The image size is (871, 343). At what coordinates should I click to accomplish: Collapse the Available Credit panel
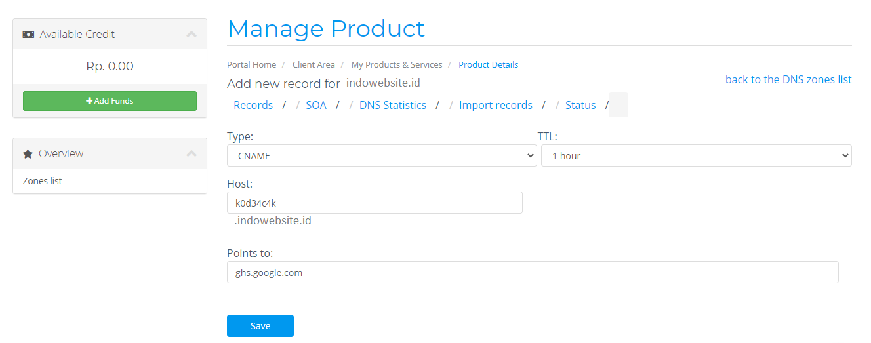[x=192, y=34]
